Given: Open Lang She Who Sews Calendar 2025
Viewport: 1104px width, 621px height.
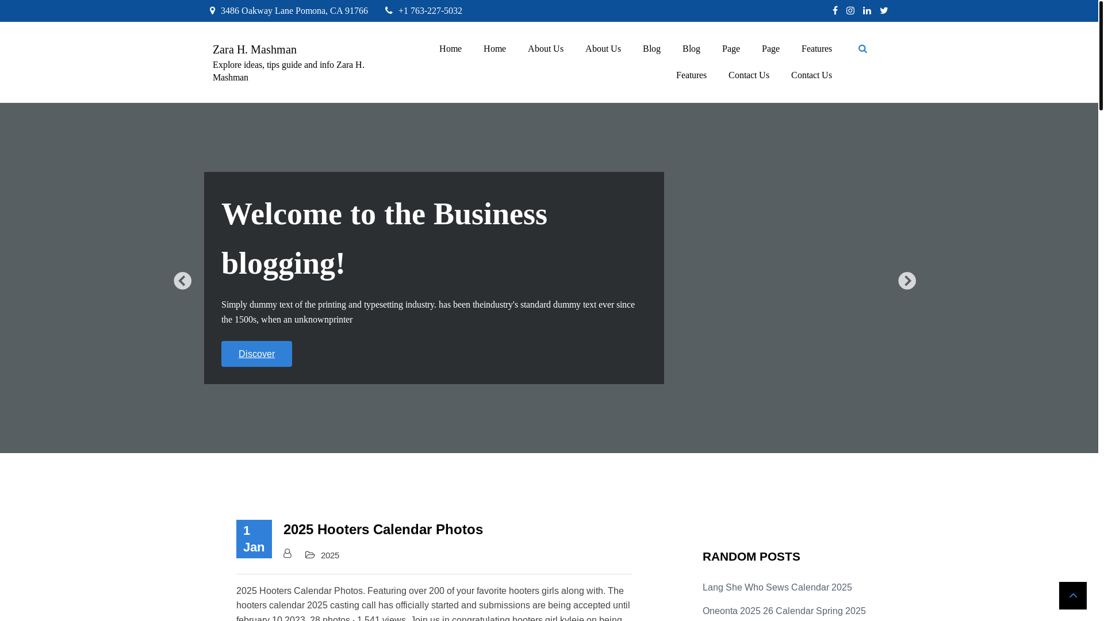Looking at the screenshot, I should pyautogui.click(x=777, y=588).
